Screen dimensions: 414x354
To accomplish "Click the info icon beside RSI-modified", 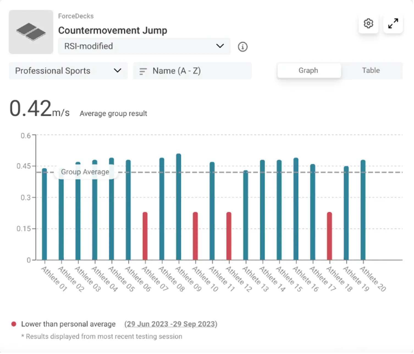I will [x=242, y=47].
